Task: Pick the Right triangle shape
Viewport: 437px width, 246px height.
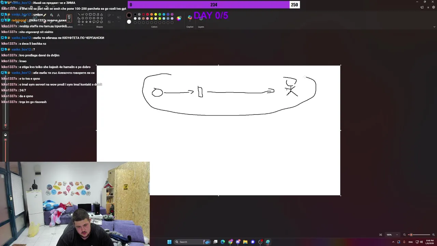Action: point(79,18)
